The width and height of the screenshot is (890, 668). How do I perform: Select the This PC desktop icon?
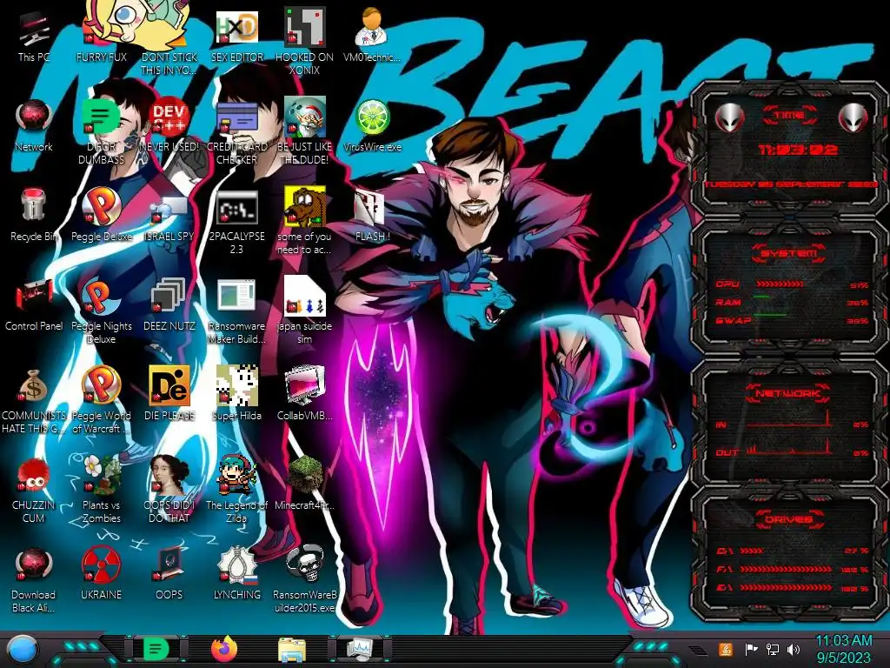[x=34, y=37]
